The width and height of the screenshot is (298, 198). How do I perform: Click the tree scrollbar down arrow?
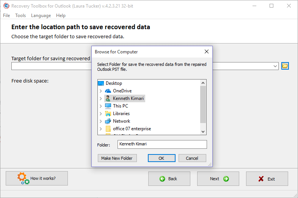pos(203,131)
